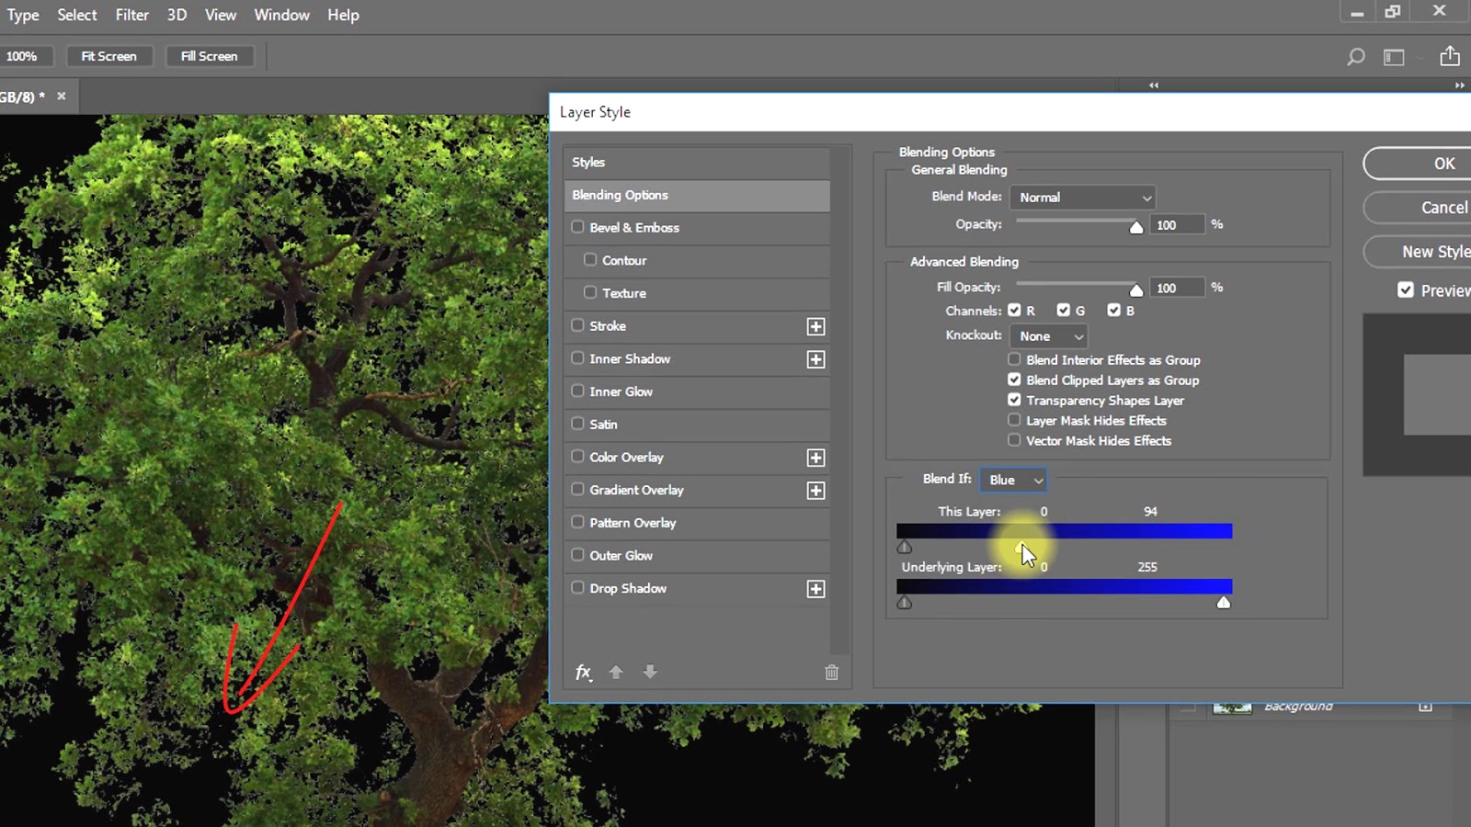Select the Blending Options entry
The height and width of the screenshot is (827, 1471).
coord(620,195)
